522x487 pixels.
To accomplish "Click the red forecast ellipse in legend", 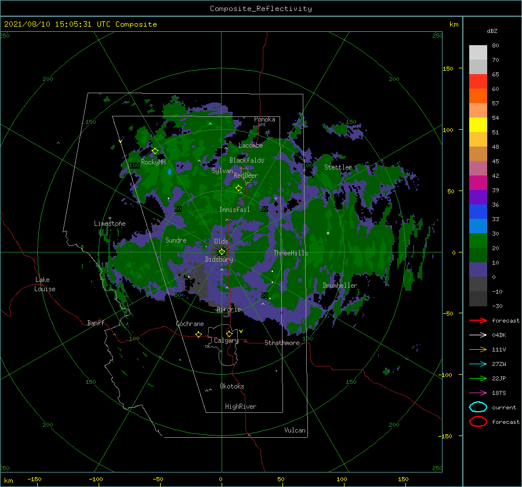I will click(478, 422).
